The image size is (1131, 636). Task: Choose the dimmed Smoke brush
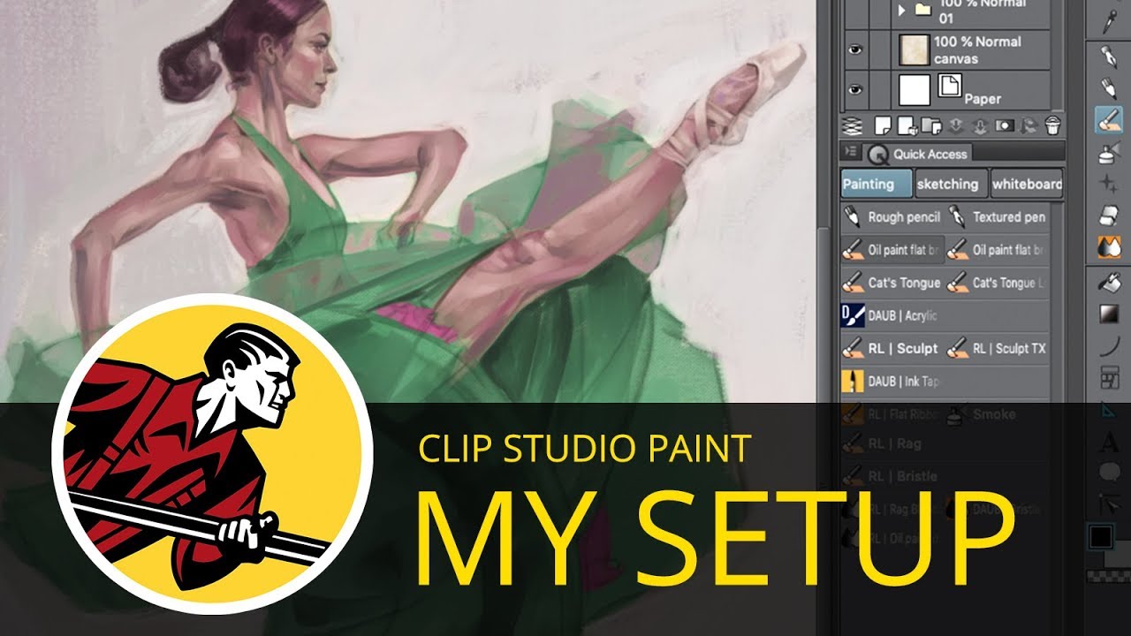click(998, 413)
